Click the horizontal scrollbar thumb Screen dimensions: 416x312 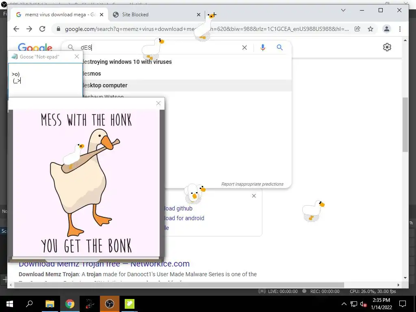[x=179, y=285]
